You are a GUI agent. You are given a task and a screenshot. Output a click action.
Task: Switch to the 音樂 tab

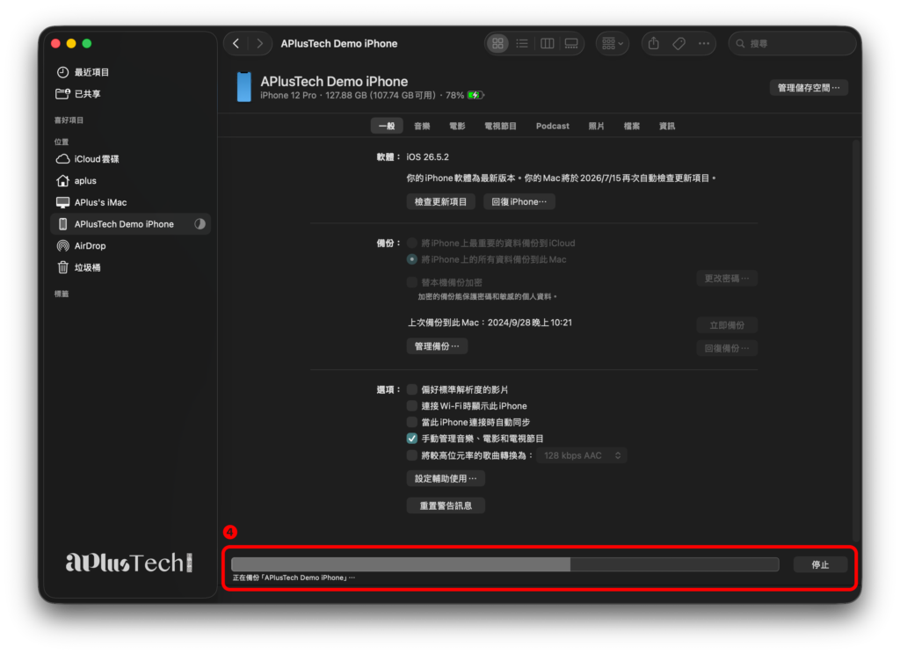422,126
